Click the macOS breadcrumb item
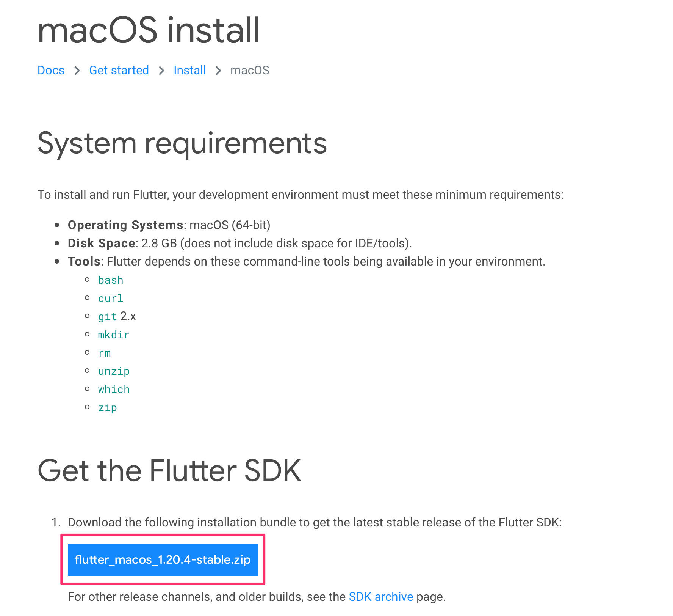Viewport: 673px width, 616px height. [250, 70]
